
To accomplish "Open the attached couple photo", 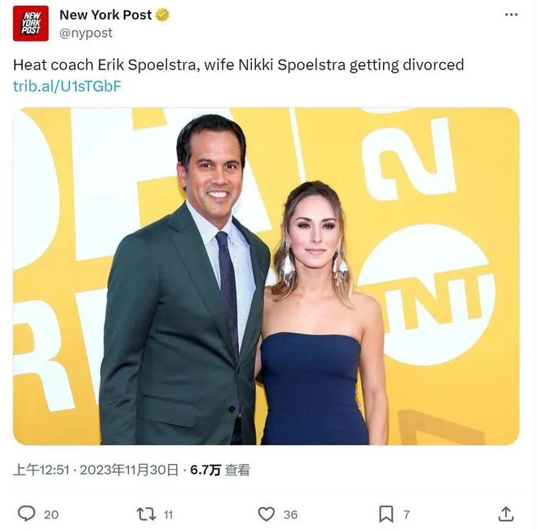I will (266, 276).
